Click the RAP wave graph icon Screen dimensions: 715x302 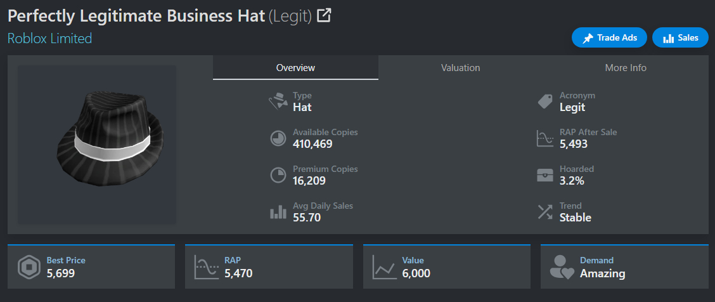[x=206, y=267]
